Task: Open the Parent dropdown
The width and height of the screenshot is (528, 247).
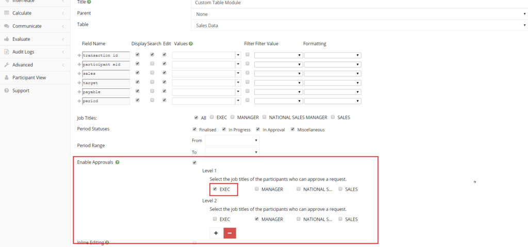Action: click(x=359, y=14)
